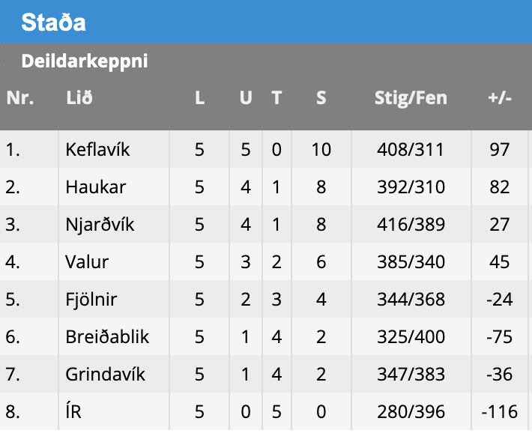Click Njarðvík's 416/389 score cell

pyautogui.click(x=411, y=224)
